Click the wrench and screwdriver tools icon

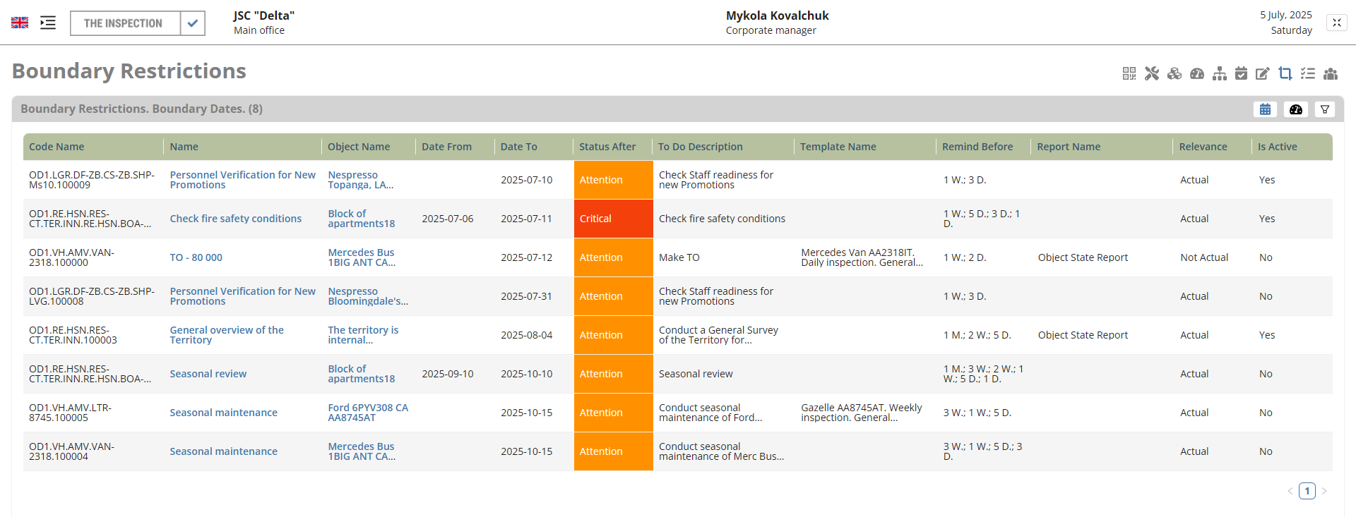[x=1152, y=73]
